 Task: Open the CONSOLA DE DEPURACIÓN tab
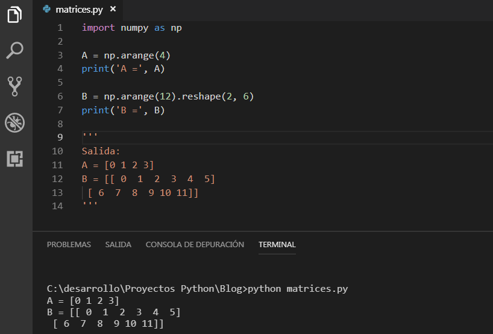click(x=195, y=244)
